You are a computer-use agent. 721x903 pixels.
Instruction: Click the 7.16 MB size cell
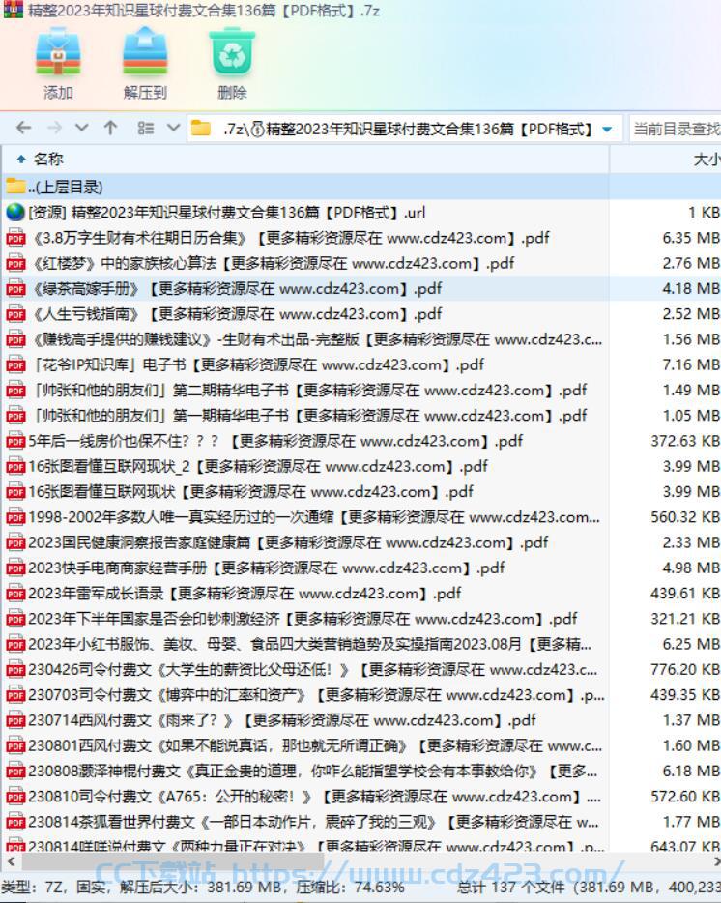pyautogui.click(x=691, y=364)
